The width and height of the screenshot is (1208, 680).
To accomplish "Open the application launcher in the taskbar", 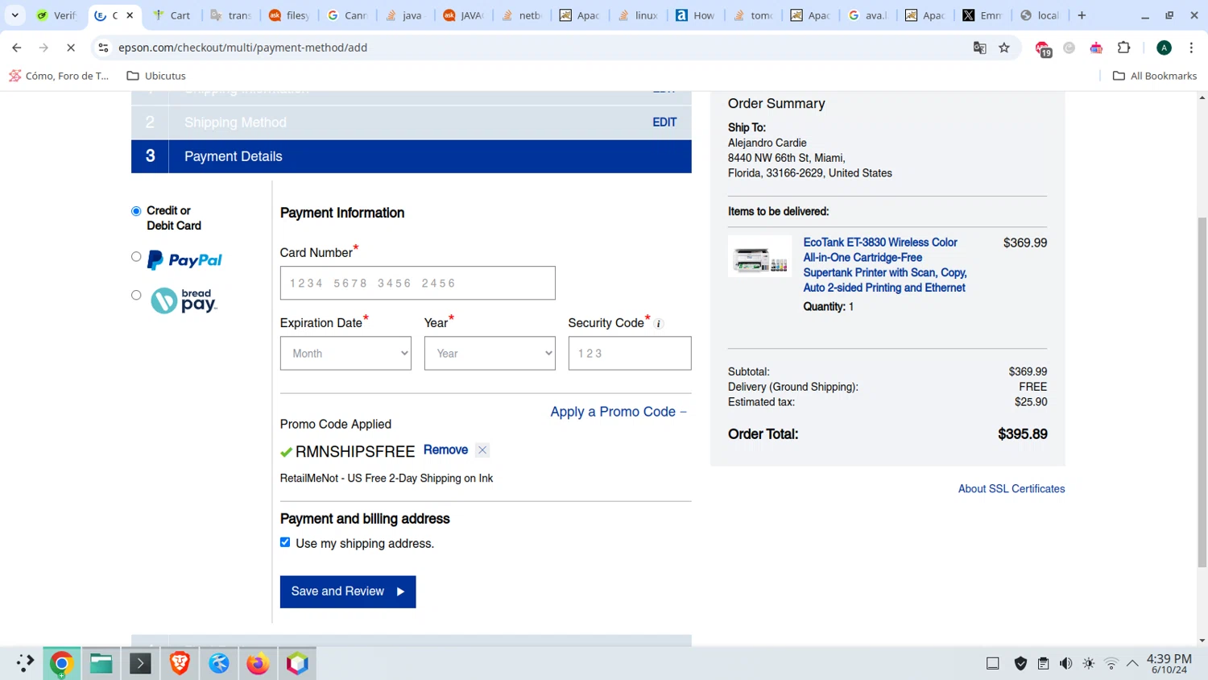I will [x=24, y=663].
